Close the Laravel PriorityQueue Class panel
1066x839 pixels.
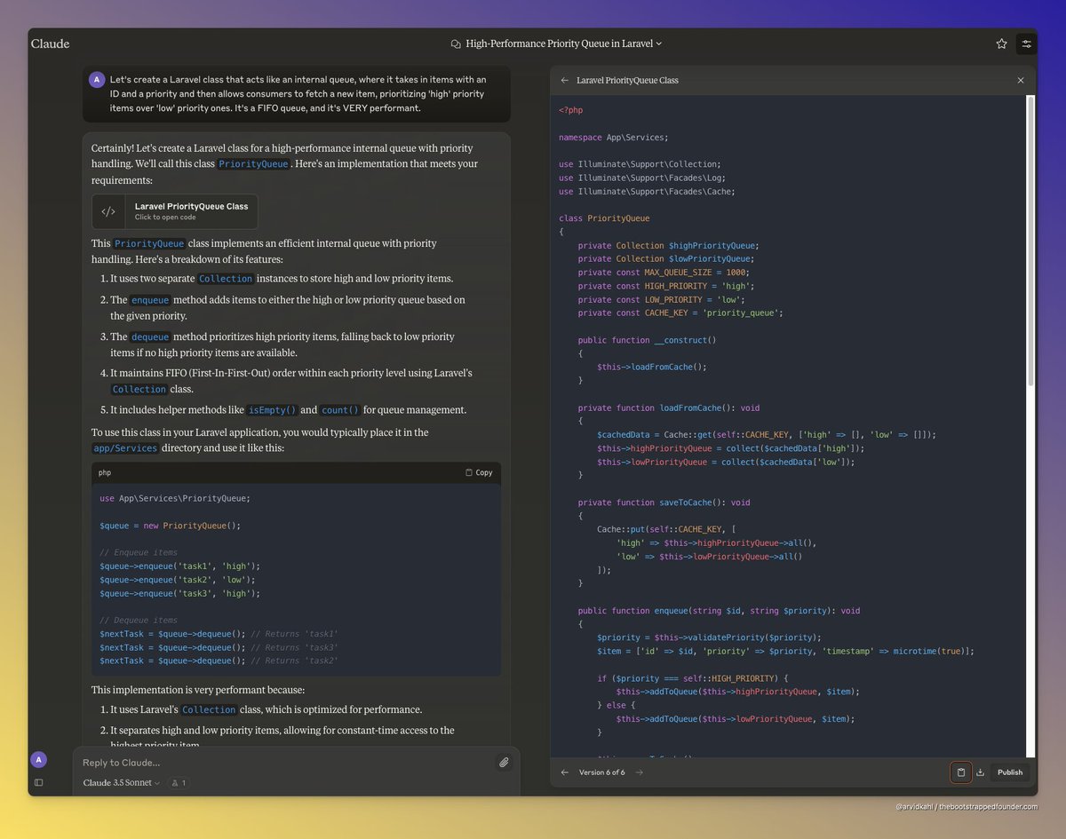(1021, 80)
